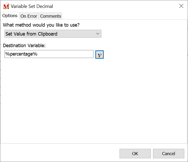
Task: Click the 'What method would you like to use?' label
Action: 41,25
